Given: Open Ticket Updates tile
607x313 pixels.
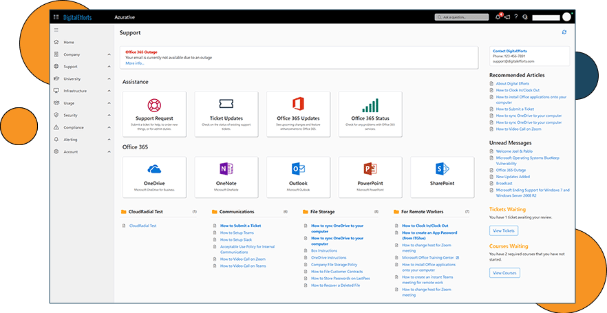Looking at the screenshot, I should pyautogui.click(x=226, y=114).
